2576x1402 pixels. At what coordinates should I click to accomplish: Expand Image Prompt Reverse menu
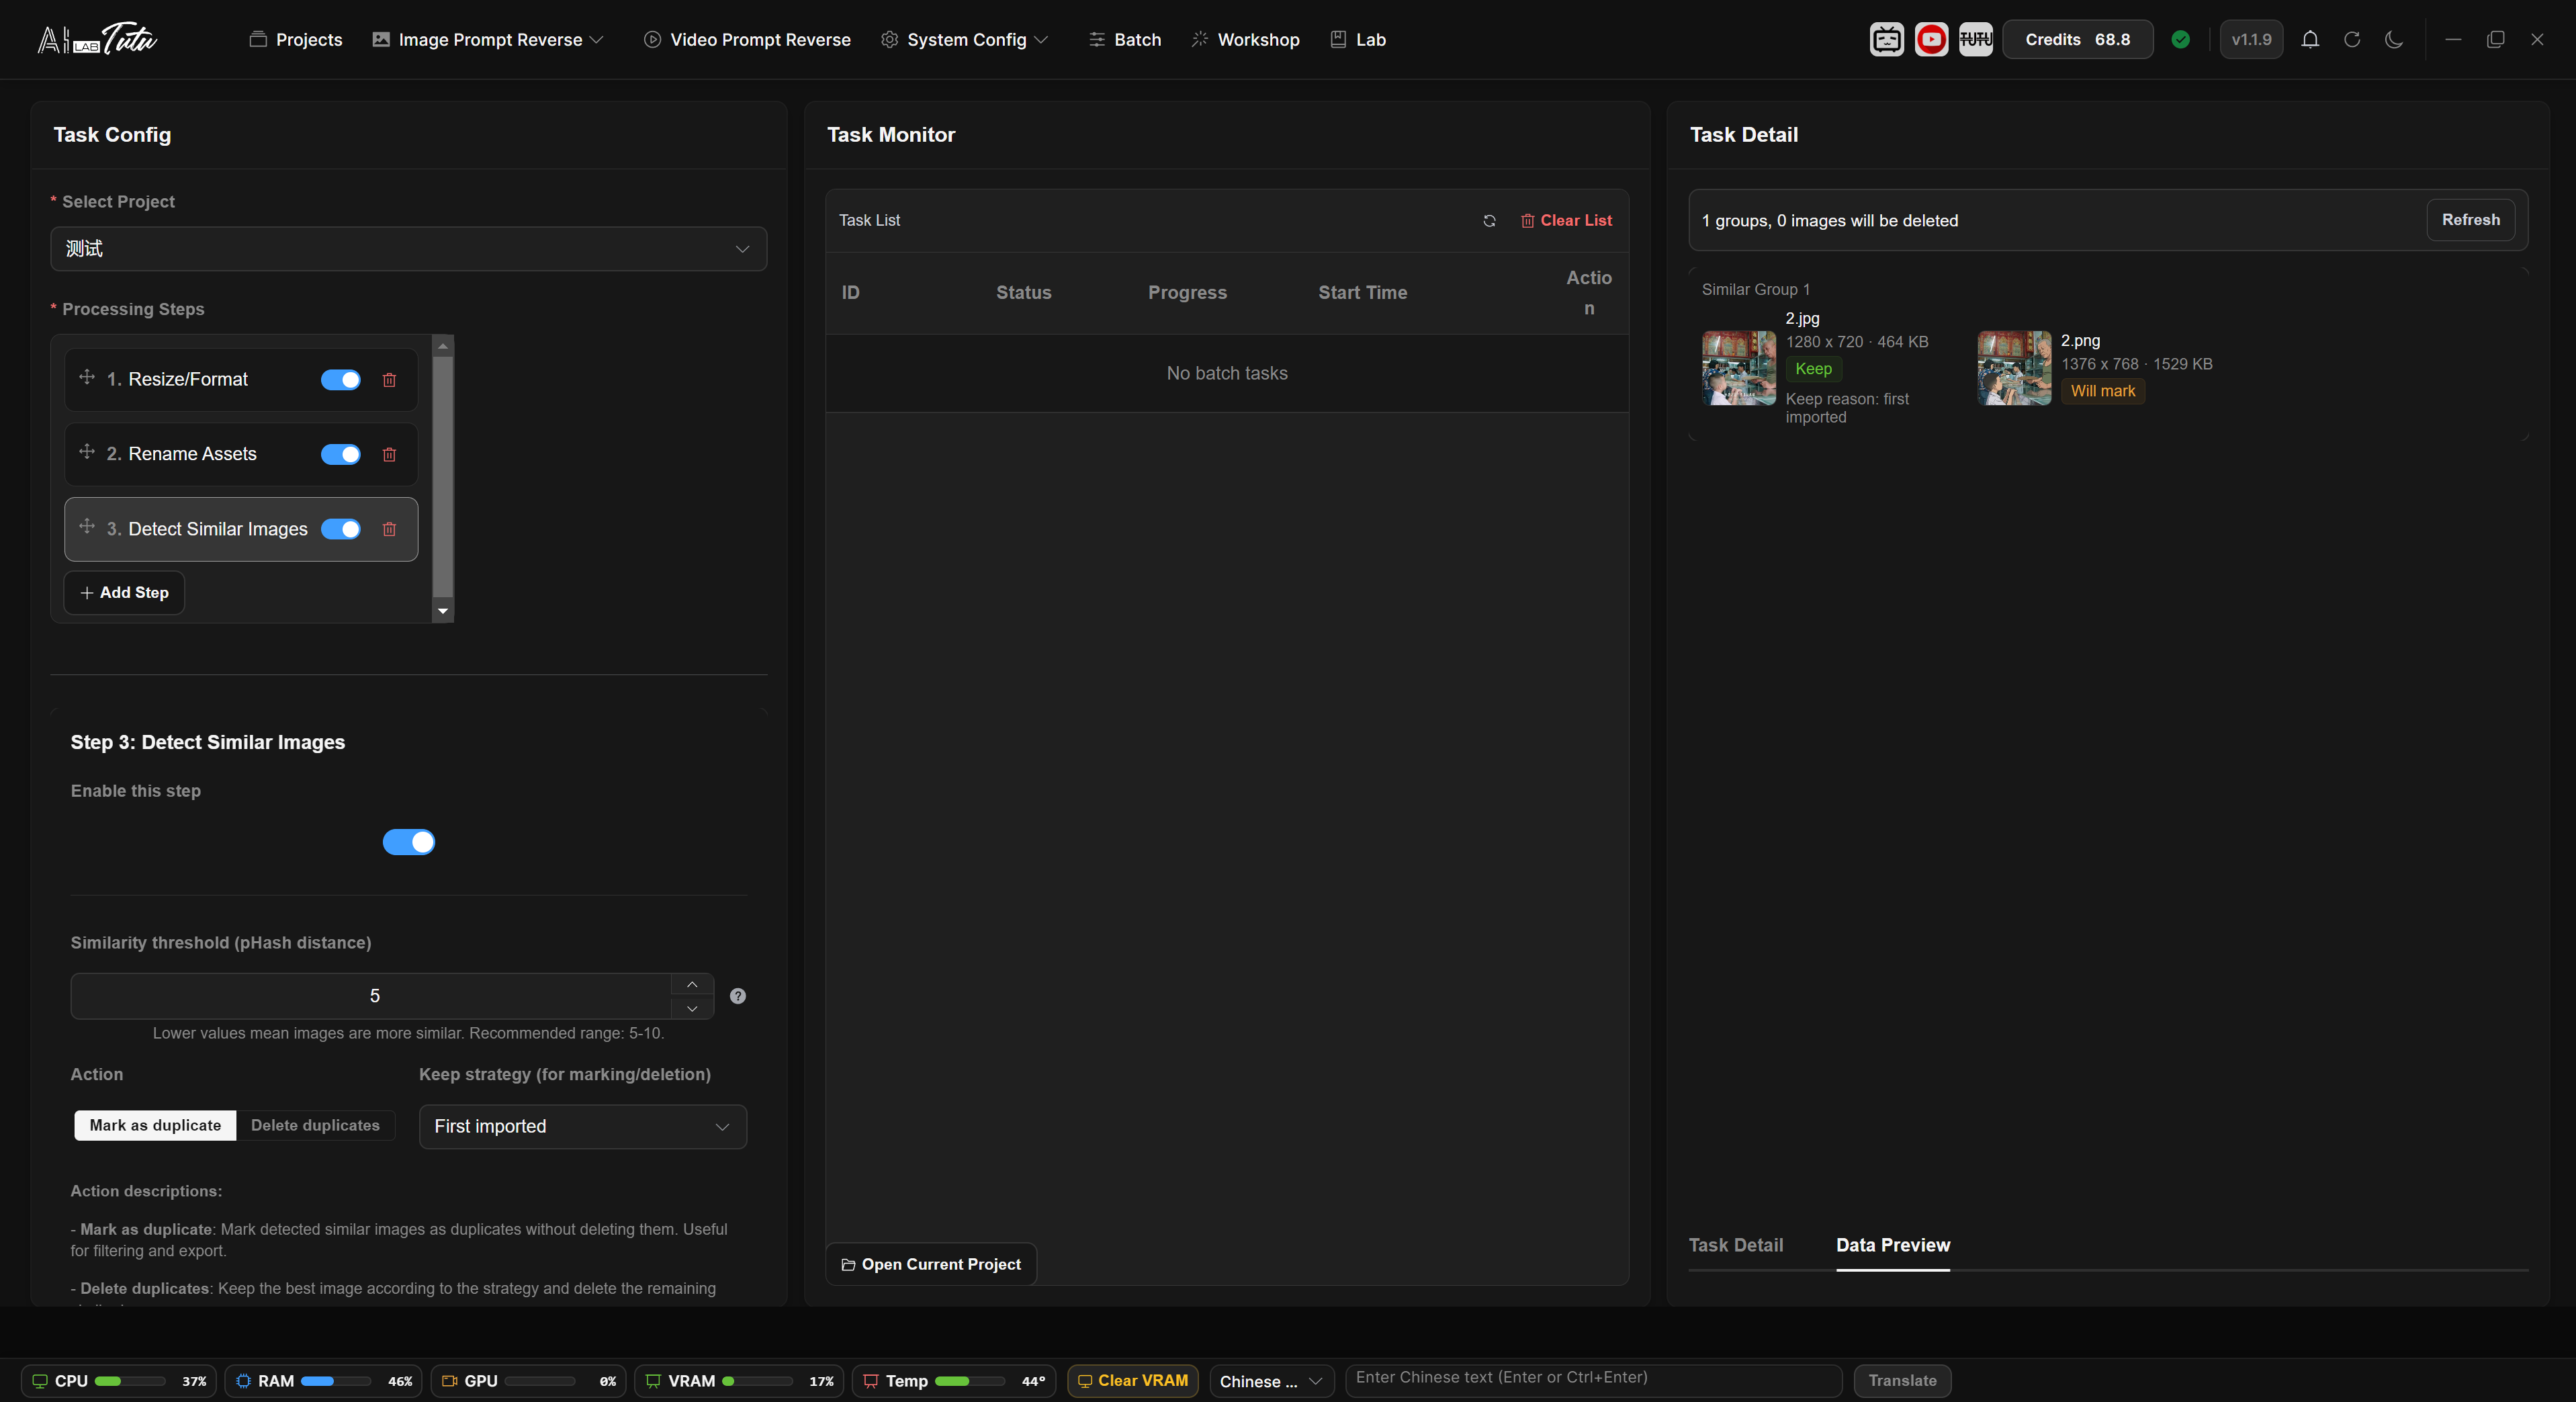[x=488, y=39]
